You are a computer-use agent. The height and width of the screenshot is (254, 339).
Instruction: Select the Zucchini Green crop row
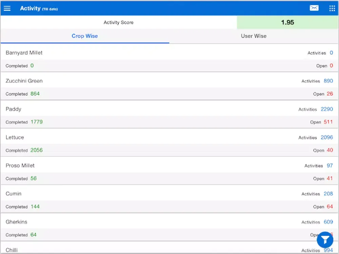[x=169, y=86]
